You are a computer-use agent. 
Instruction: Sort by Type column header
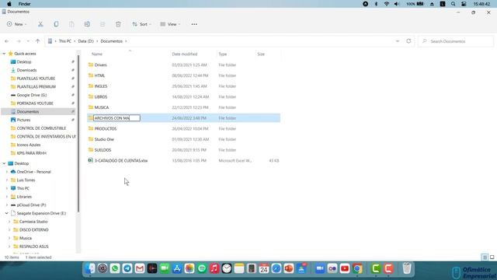[223, 54]
